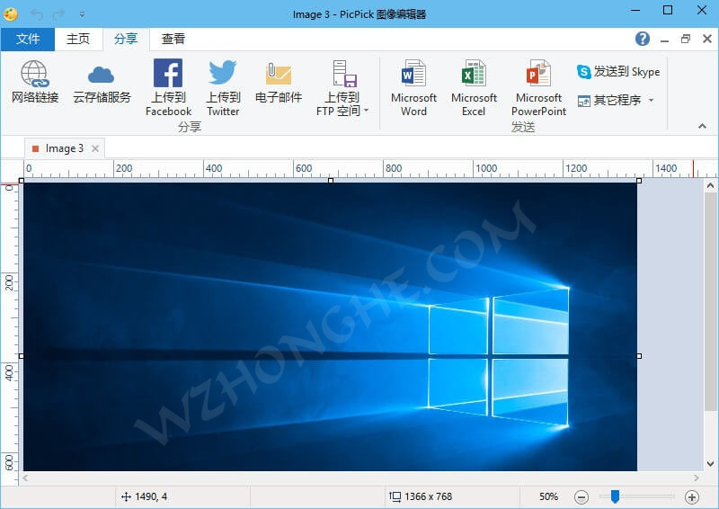This screenshot has height=509, width=719.
Task: Upload to FTP 空间 server
Action: 342,87
